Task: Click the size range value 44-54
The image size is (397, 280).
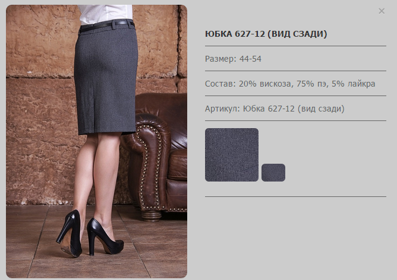Action: coord(250,59)
